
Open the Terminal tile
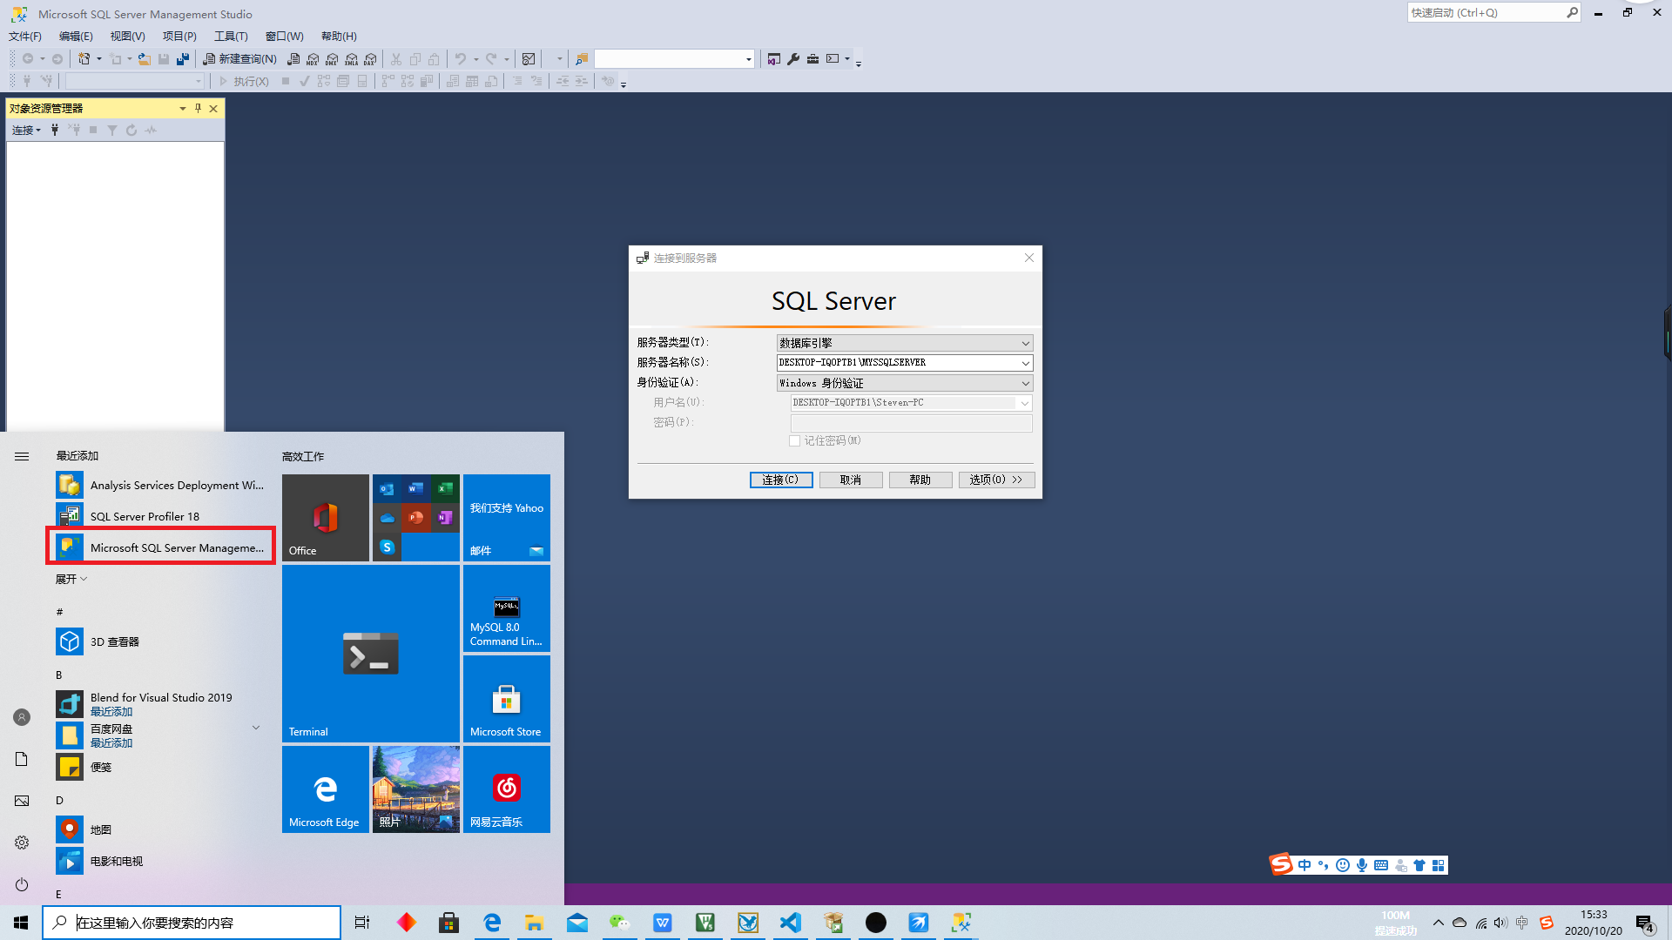pyautogui.click(x=371, y=654)
